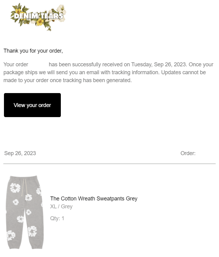Select the XL / Grey variant text

click(61, 206)
